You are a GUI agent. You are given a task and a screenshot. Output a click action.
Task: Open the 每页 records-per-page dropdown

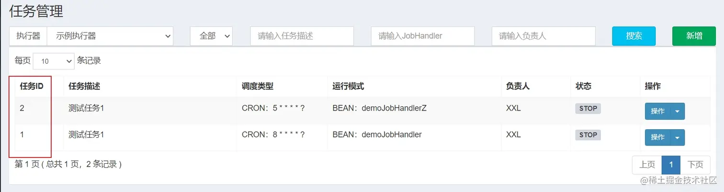54,61
